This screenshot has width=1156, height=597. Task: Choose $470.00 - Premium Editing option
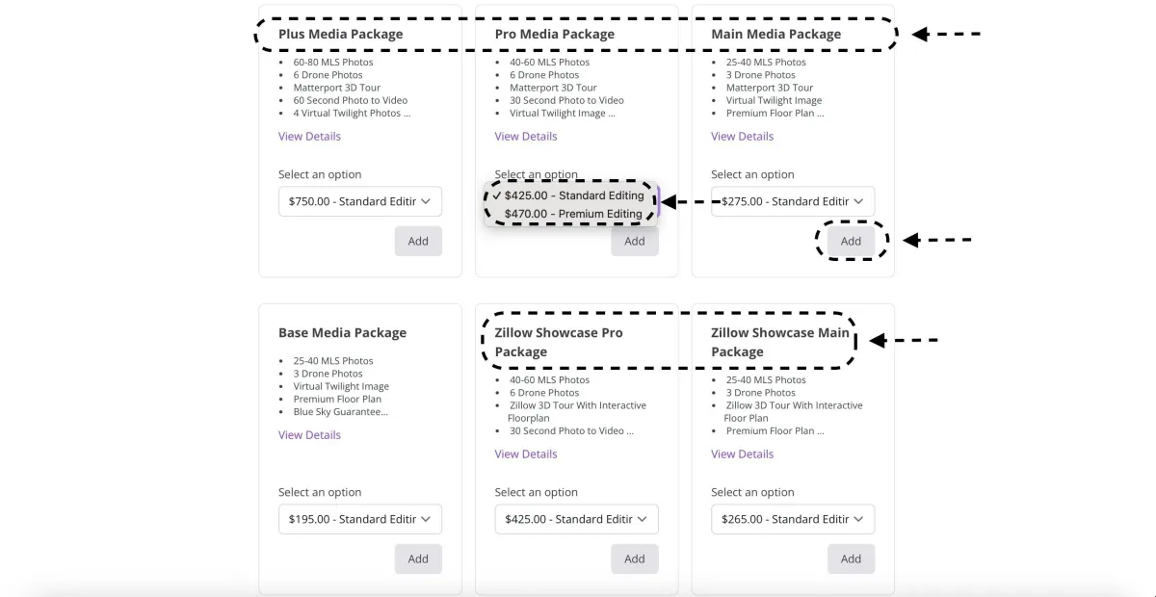click(573, 214)
